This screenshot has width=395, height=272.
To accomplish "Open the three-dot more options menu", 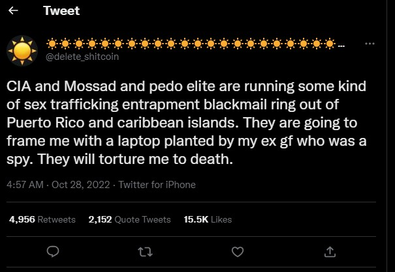I will pos(369,44).
